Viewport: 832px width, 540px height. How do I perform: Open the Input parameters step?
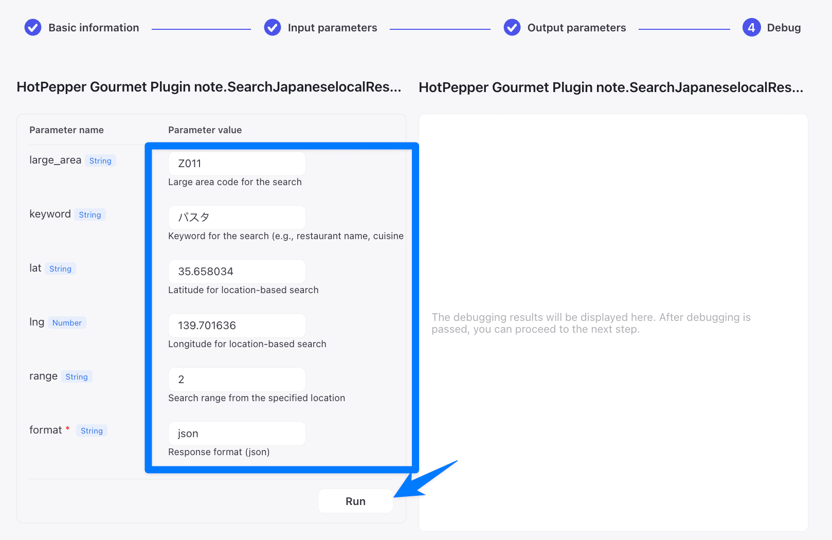pyautogui.click(x=332, y=28)
